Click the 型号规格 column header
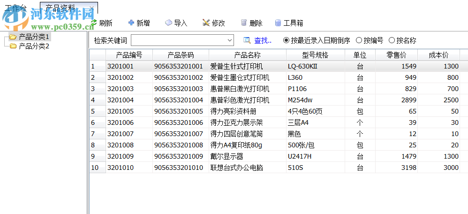Viewport: 468px width, 214px height. (316, 55)
